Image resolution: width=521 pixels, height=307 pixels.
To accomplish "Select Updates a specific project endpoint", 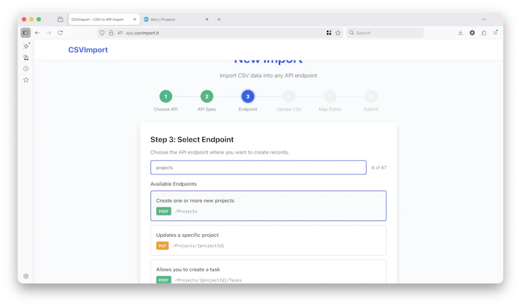I will [268, 240].
